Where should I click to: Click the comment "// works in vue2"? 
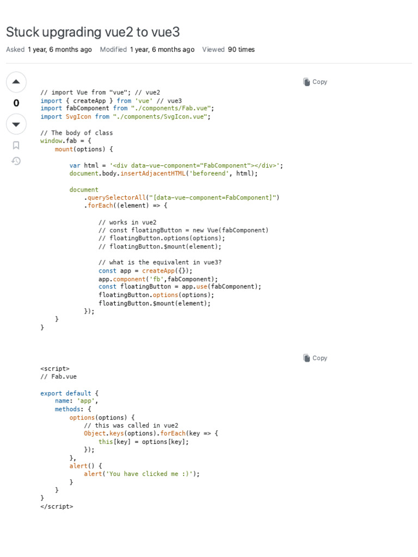click(127, 222)
